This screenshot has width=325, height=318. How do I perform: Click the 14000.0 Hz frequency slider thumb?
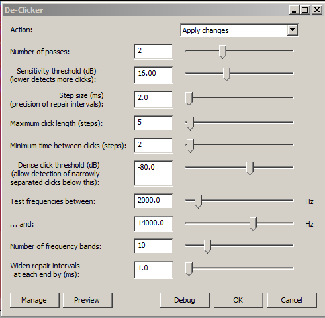point(253,224)
